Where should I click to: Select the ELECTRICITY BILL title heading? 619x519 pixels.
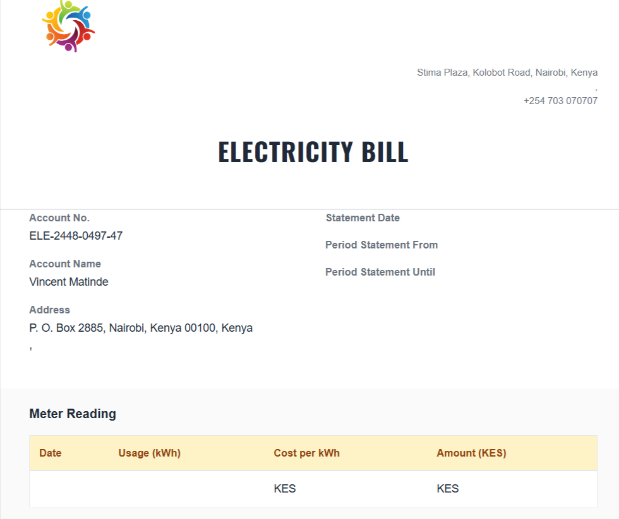pos(313,152)
